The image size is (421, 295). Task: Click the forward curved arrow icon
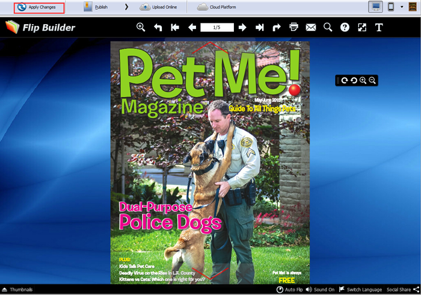pos(277,27)
